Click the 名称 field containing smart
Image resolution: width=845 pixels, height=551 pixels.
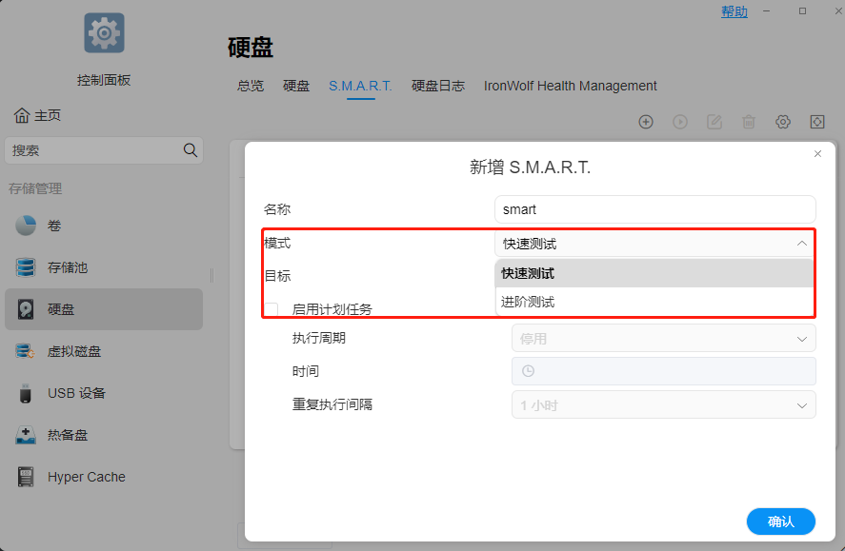[654, 209]
